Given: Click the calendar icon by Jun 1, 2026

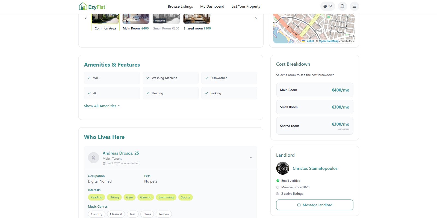Looking at the screenshot, I should point(104,163).
